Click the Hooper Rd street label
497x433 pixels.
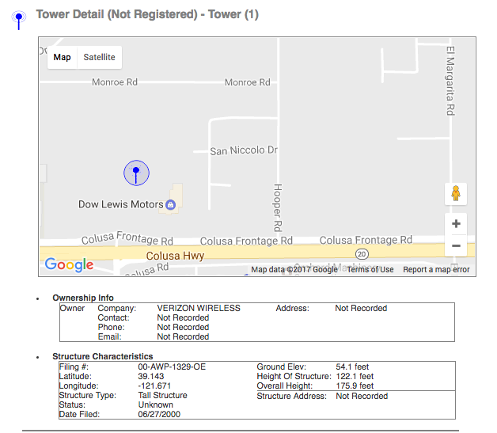tap(278, 203)
